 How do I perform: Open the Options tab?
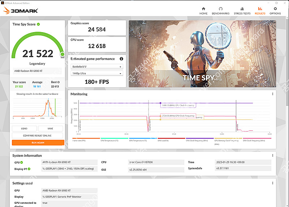pos(275,11)
